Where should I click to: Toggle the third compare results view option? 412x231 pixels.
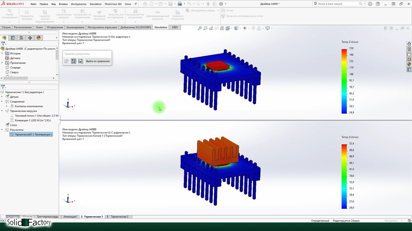point(80,61)
